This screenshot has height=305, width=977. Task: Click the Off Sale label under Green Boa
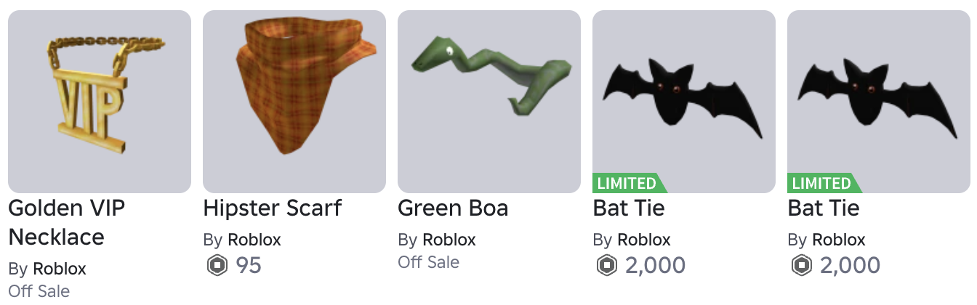click(429, 262)
